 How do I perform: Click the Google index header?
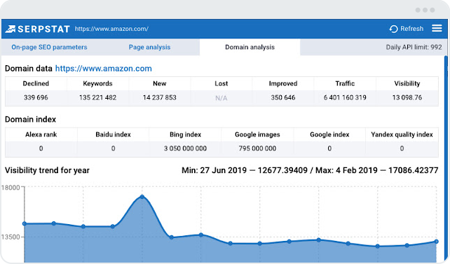[x=329, y=134]
